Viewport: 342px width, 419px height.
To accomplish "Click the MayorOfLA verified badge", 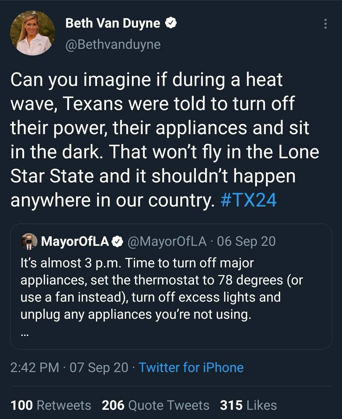I will click(119, 241).
